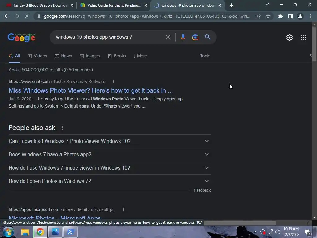Screen dimensions: 317x238
Task: Go back using the browser back arrow
Action: (7, 16)
